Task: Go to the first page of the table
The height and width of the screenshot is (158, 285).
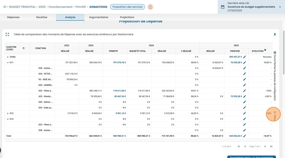Action: point(239,147)
